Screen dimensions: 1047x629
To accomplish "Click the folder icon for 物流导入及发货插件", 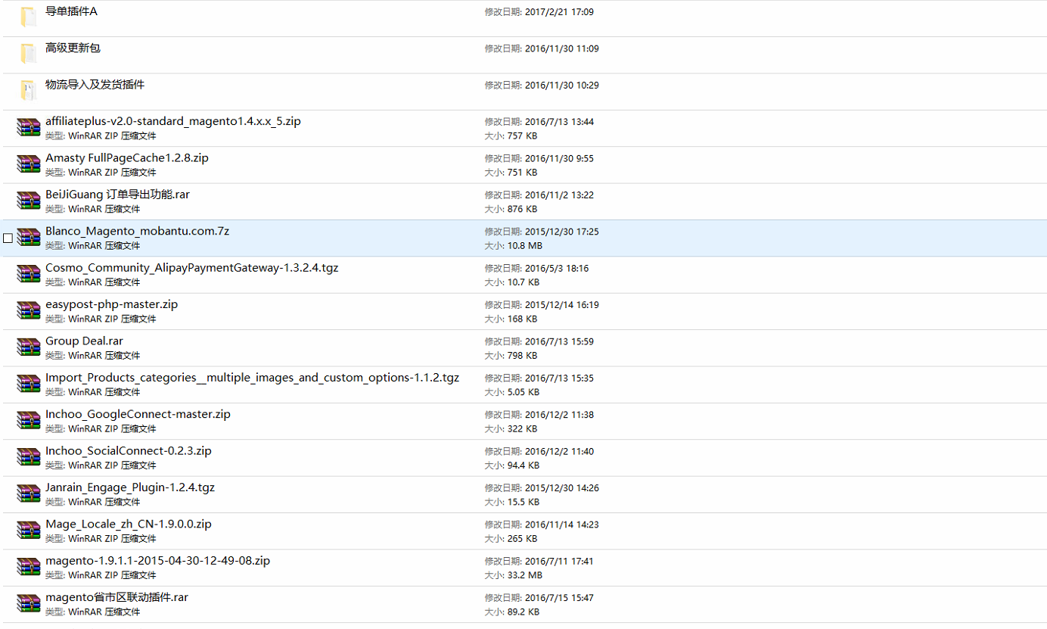I will [x=28, y=90].
